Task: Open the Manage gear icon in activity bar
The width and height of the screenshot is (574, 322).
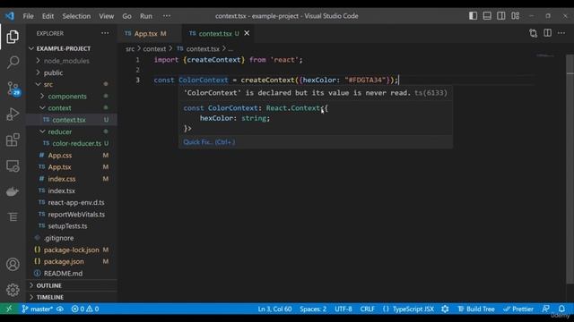Action: (13, 290)
